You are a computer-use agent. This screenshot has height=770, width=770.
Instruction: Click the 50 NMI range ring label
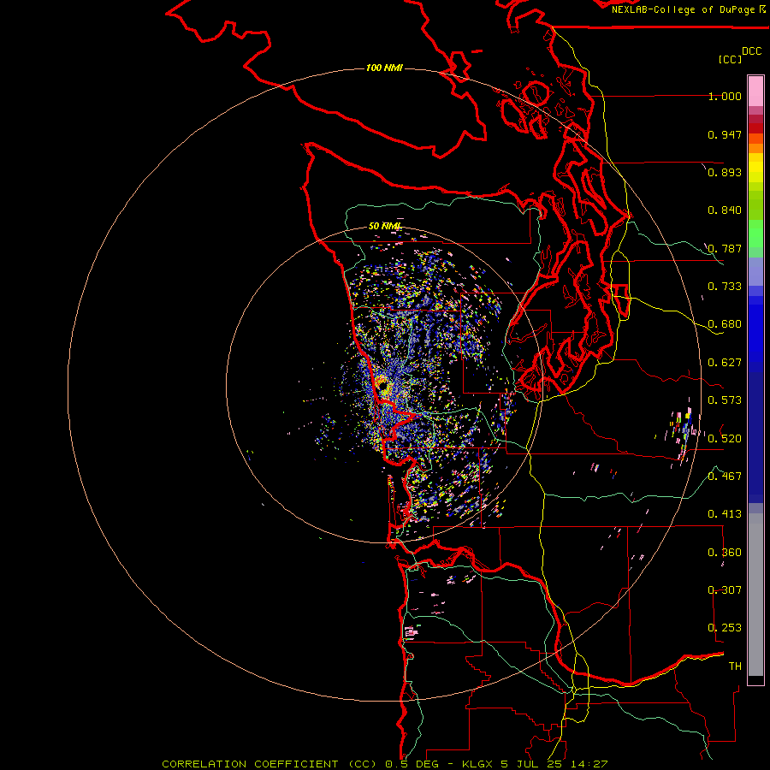pos(385,226)
